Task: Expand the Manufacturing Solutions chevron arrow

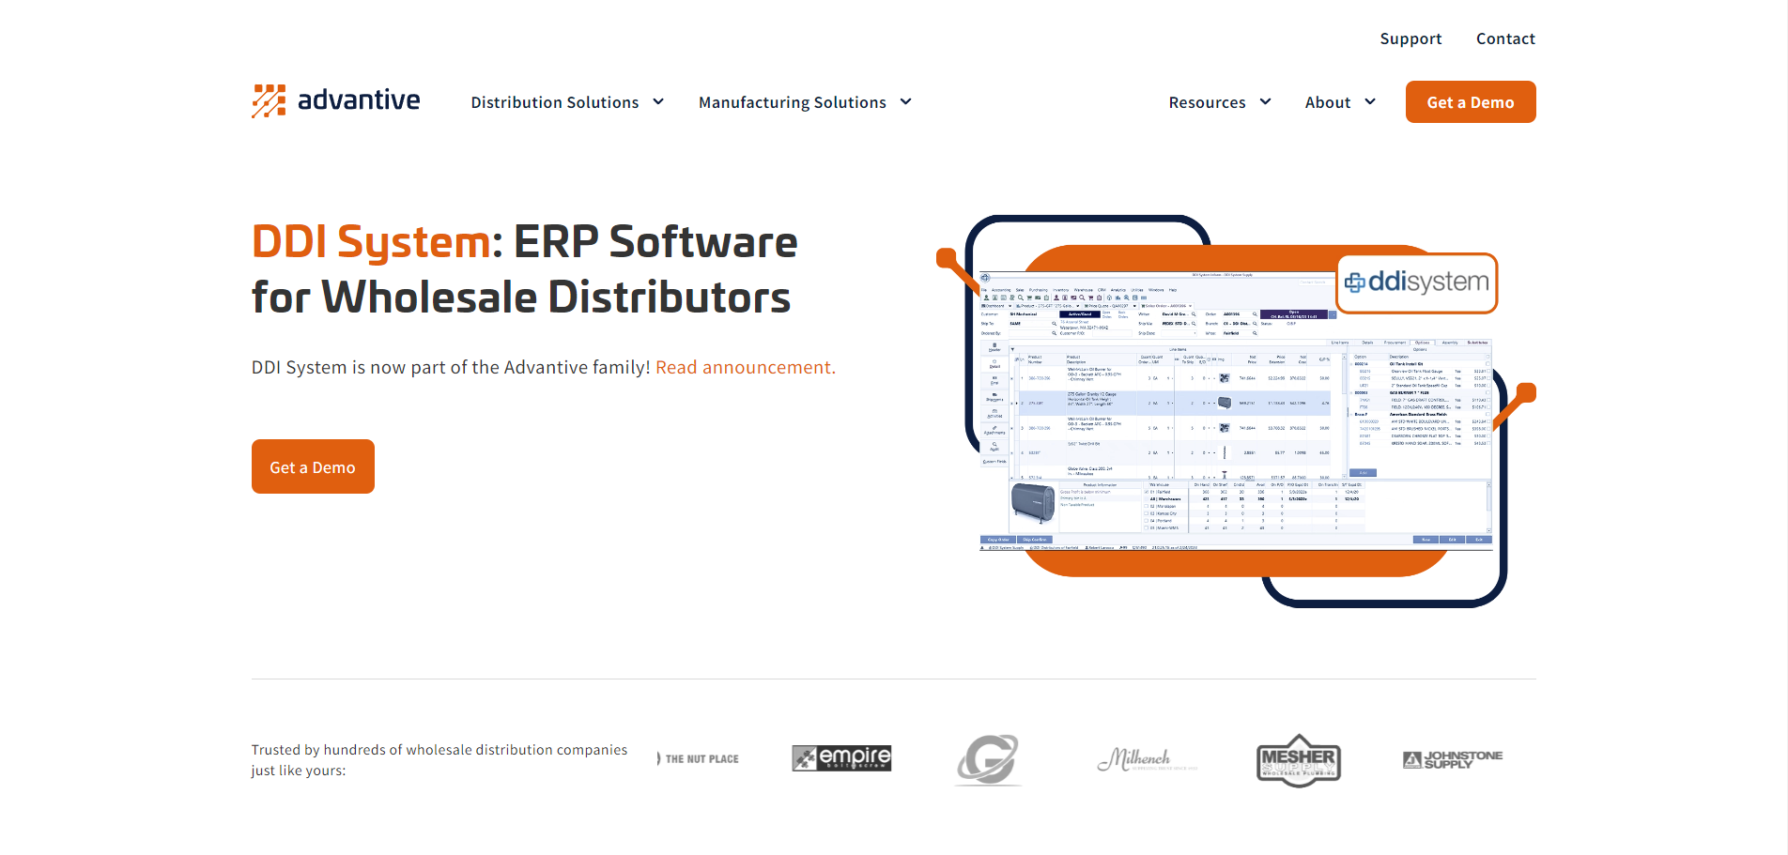Action: pyautogui.click(x=905, y=101)
